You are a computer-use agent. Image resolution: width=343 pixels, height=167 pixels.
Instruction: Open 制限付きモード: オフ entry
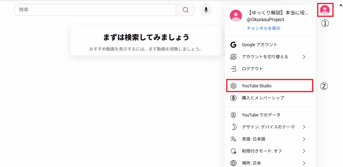(270, 151)
